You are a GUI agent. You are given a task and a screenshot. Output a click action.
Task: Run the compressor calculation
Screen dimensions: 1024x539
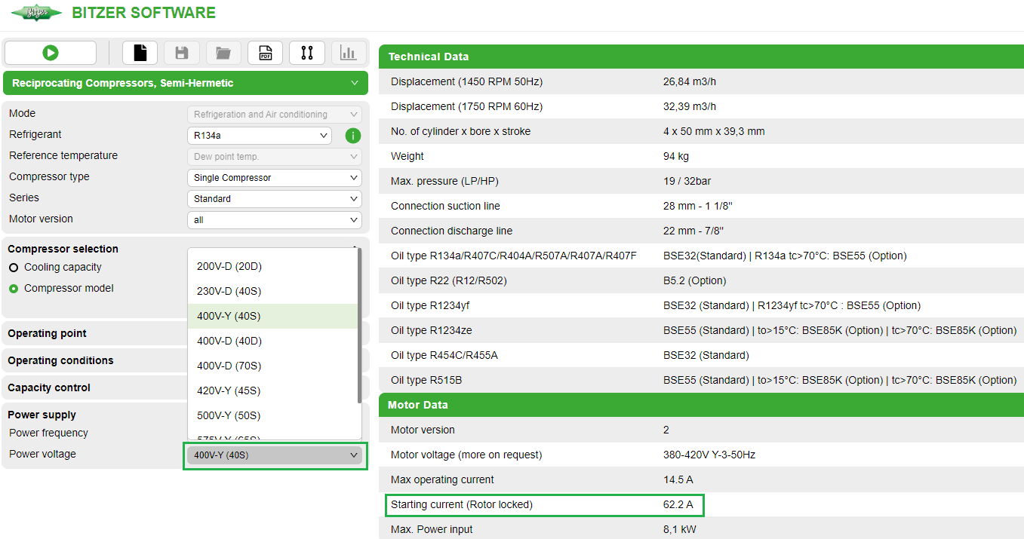50,53
